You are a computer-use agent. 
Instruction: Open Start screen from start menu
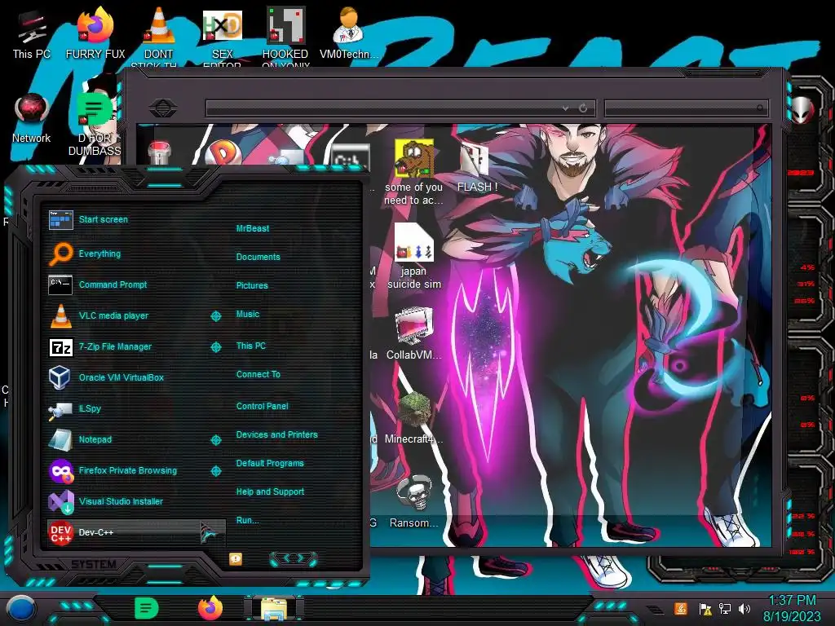tap(136, 219)
